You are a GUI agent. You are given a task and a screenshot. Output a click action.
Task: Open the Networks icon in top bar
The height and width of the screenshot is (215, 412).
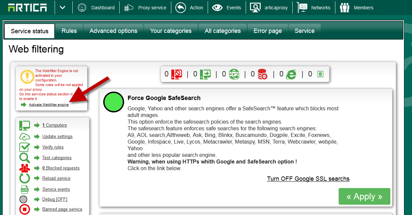pos(302,8)
